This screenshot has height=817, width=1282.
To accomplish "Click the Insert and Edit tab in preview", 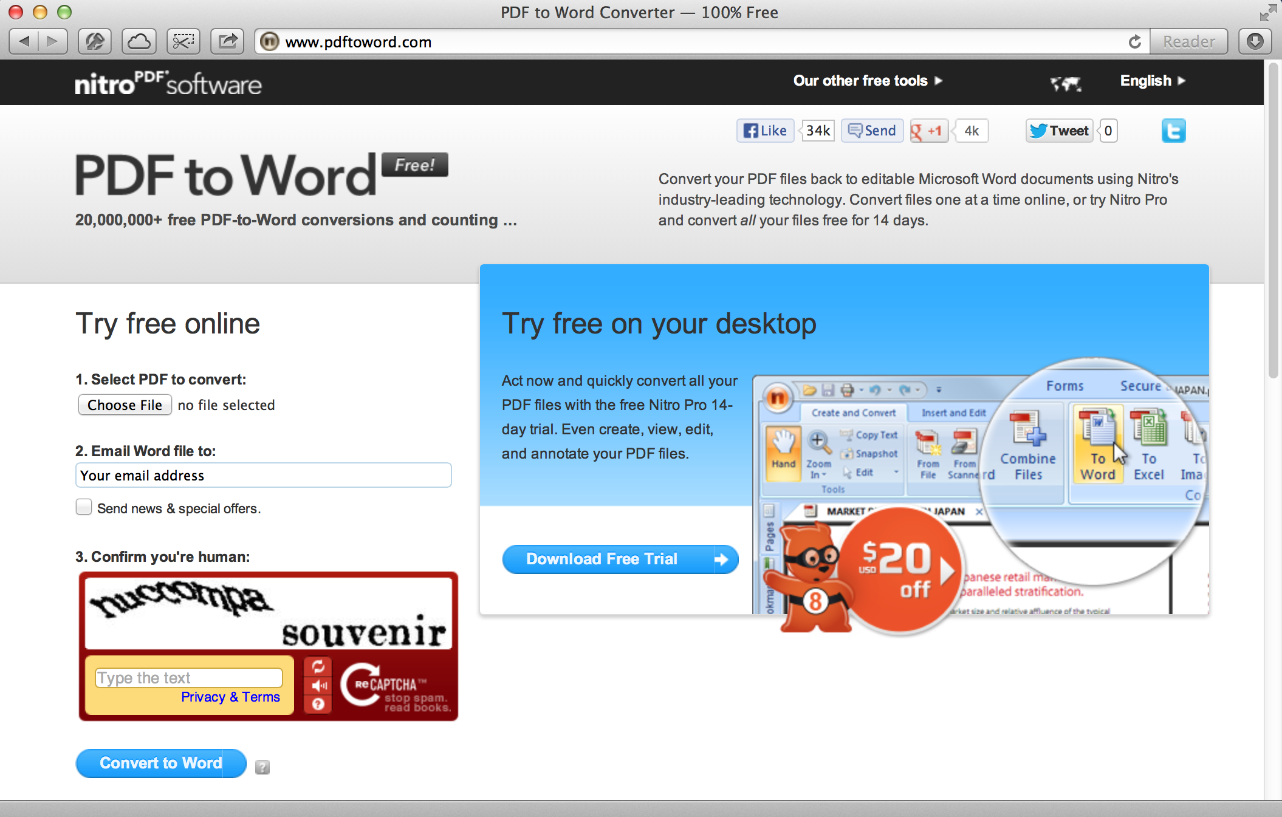I will pos(953,412).
